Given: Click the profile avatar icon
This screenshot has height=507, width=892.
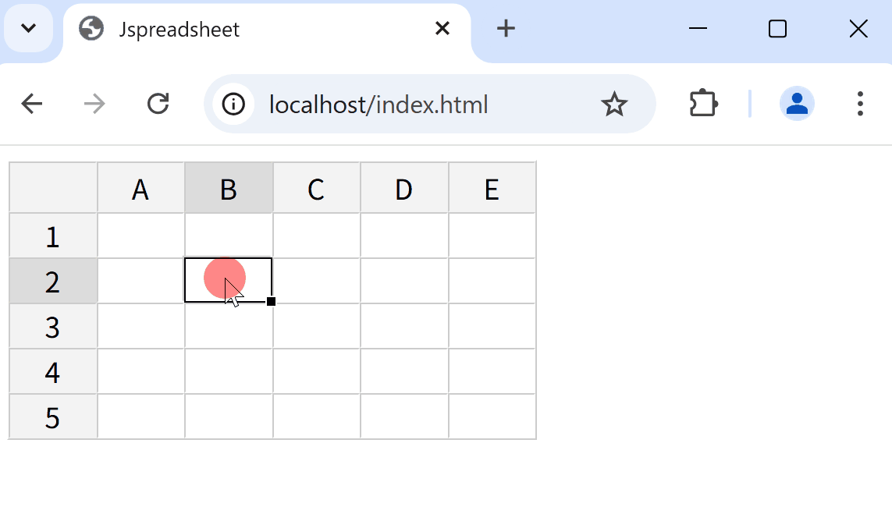Looking at the screenshot, I should point(796,103).
